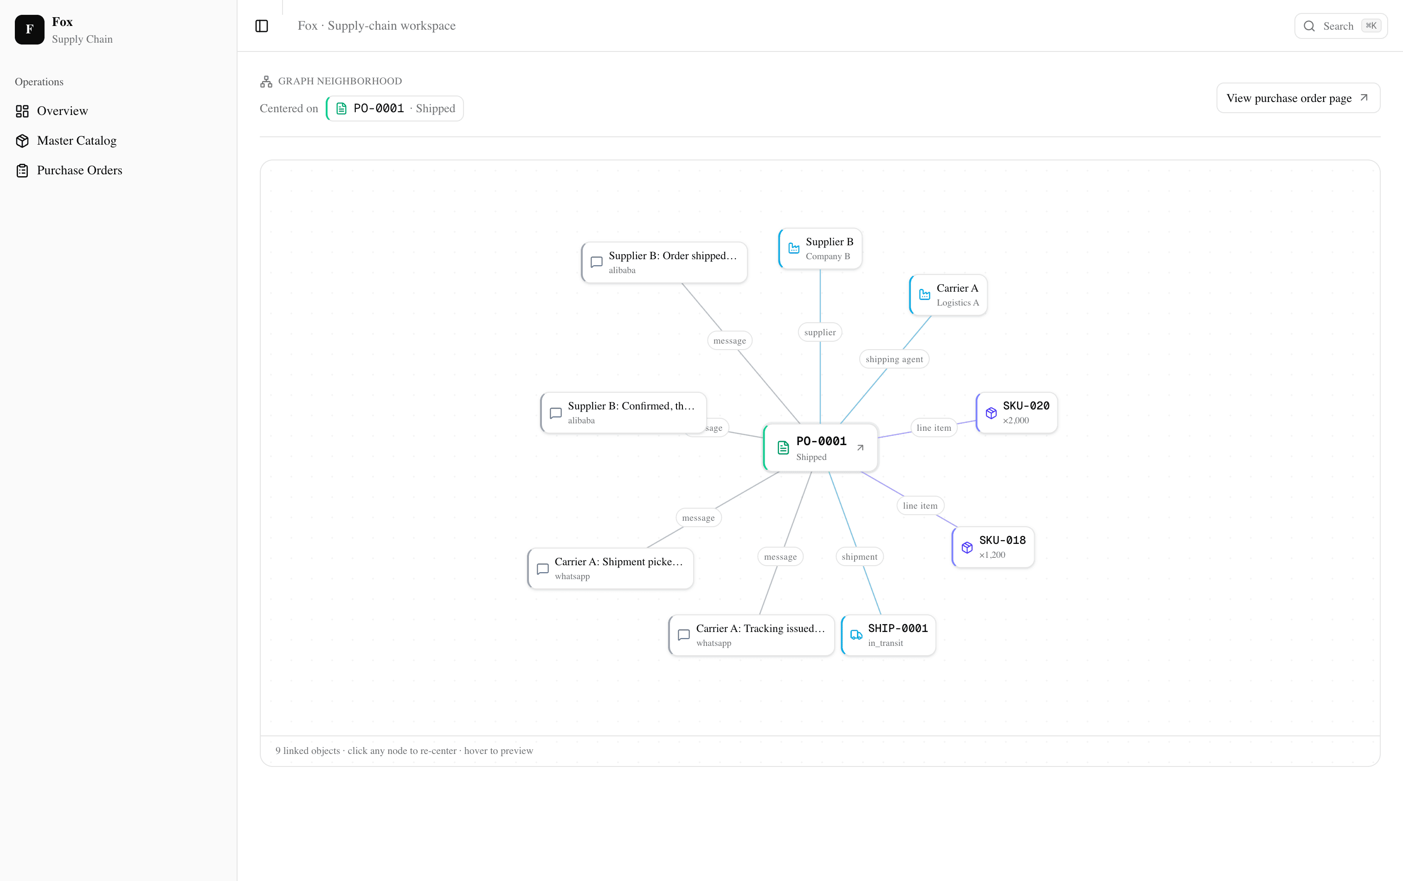Re-center on SKU-020 node
This screenshot has width=1403, height=881.
[x=1017, y=412]
